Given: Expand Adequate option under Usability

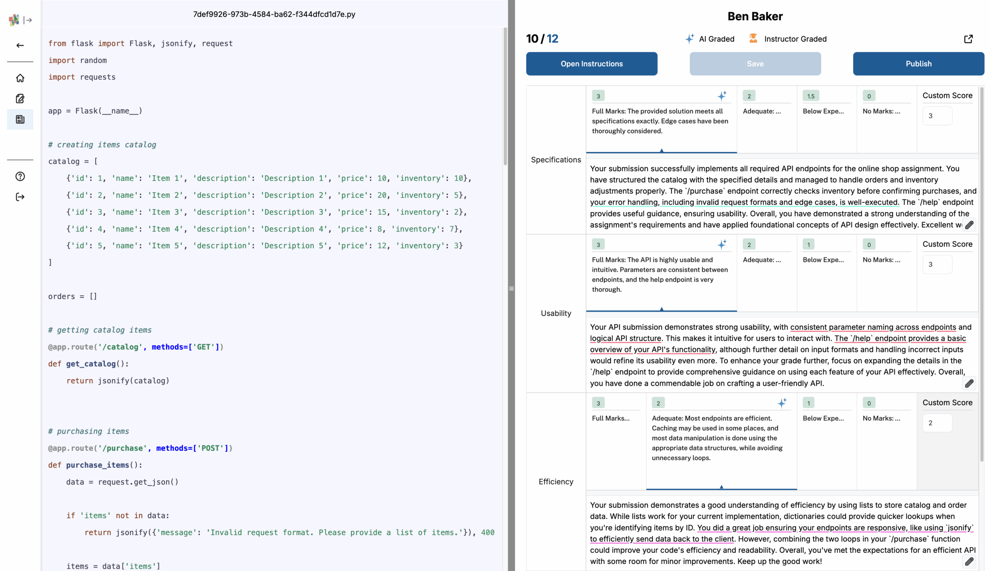Looking at the screenshot, I should click(x=761, y=260).
